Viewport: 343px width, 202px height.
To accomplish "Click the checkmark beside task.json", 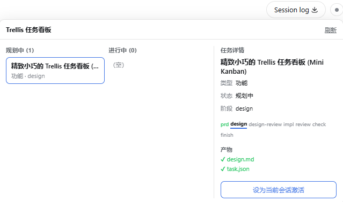I will pos(223,169).
